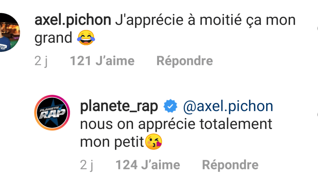View the 121 J'aime likes list
This screenshot has width=318, height=190.
pos(102,61)
